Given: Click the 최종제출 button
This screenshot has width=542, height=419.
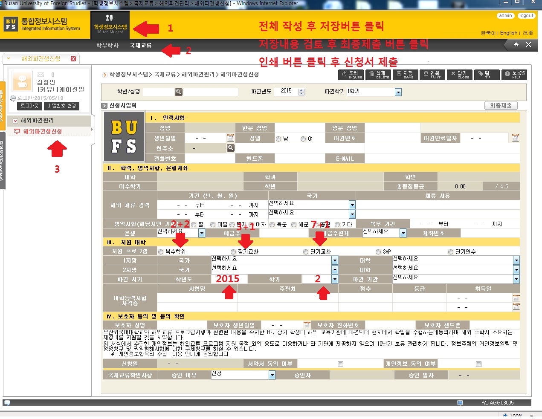Looking at the screenshot, I should click(x=501, y=106).
